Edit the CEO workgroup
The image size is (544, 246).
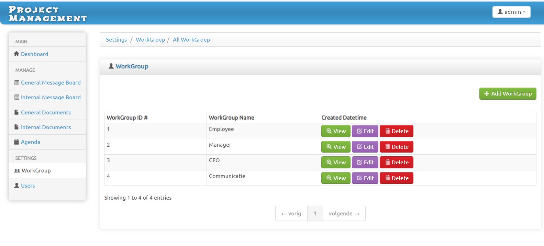click(365, 163)
